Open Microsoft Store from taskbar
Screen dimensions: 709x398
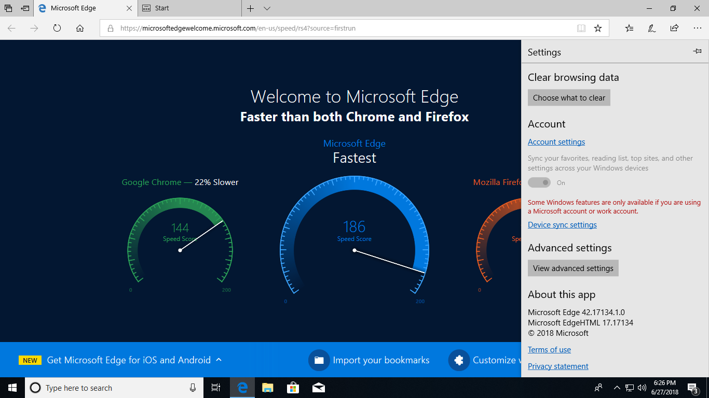[293, 388]
